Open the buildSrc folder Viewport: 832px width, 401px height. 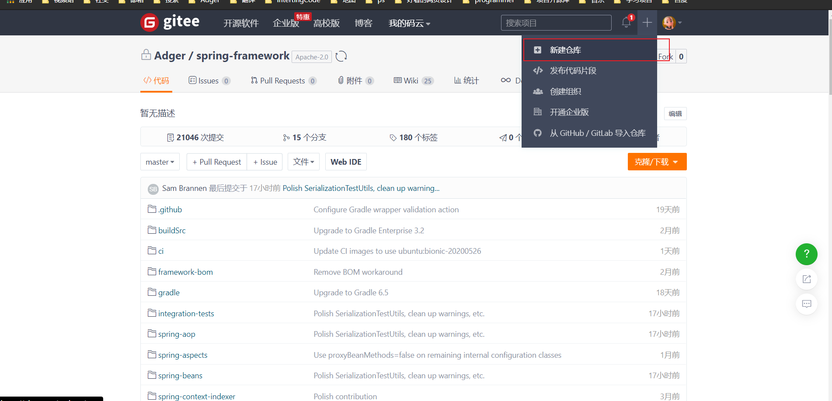[x=172, y=231]
